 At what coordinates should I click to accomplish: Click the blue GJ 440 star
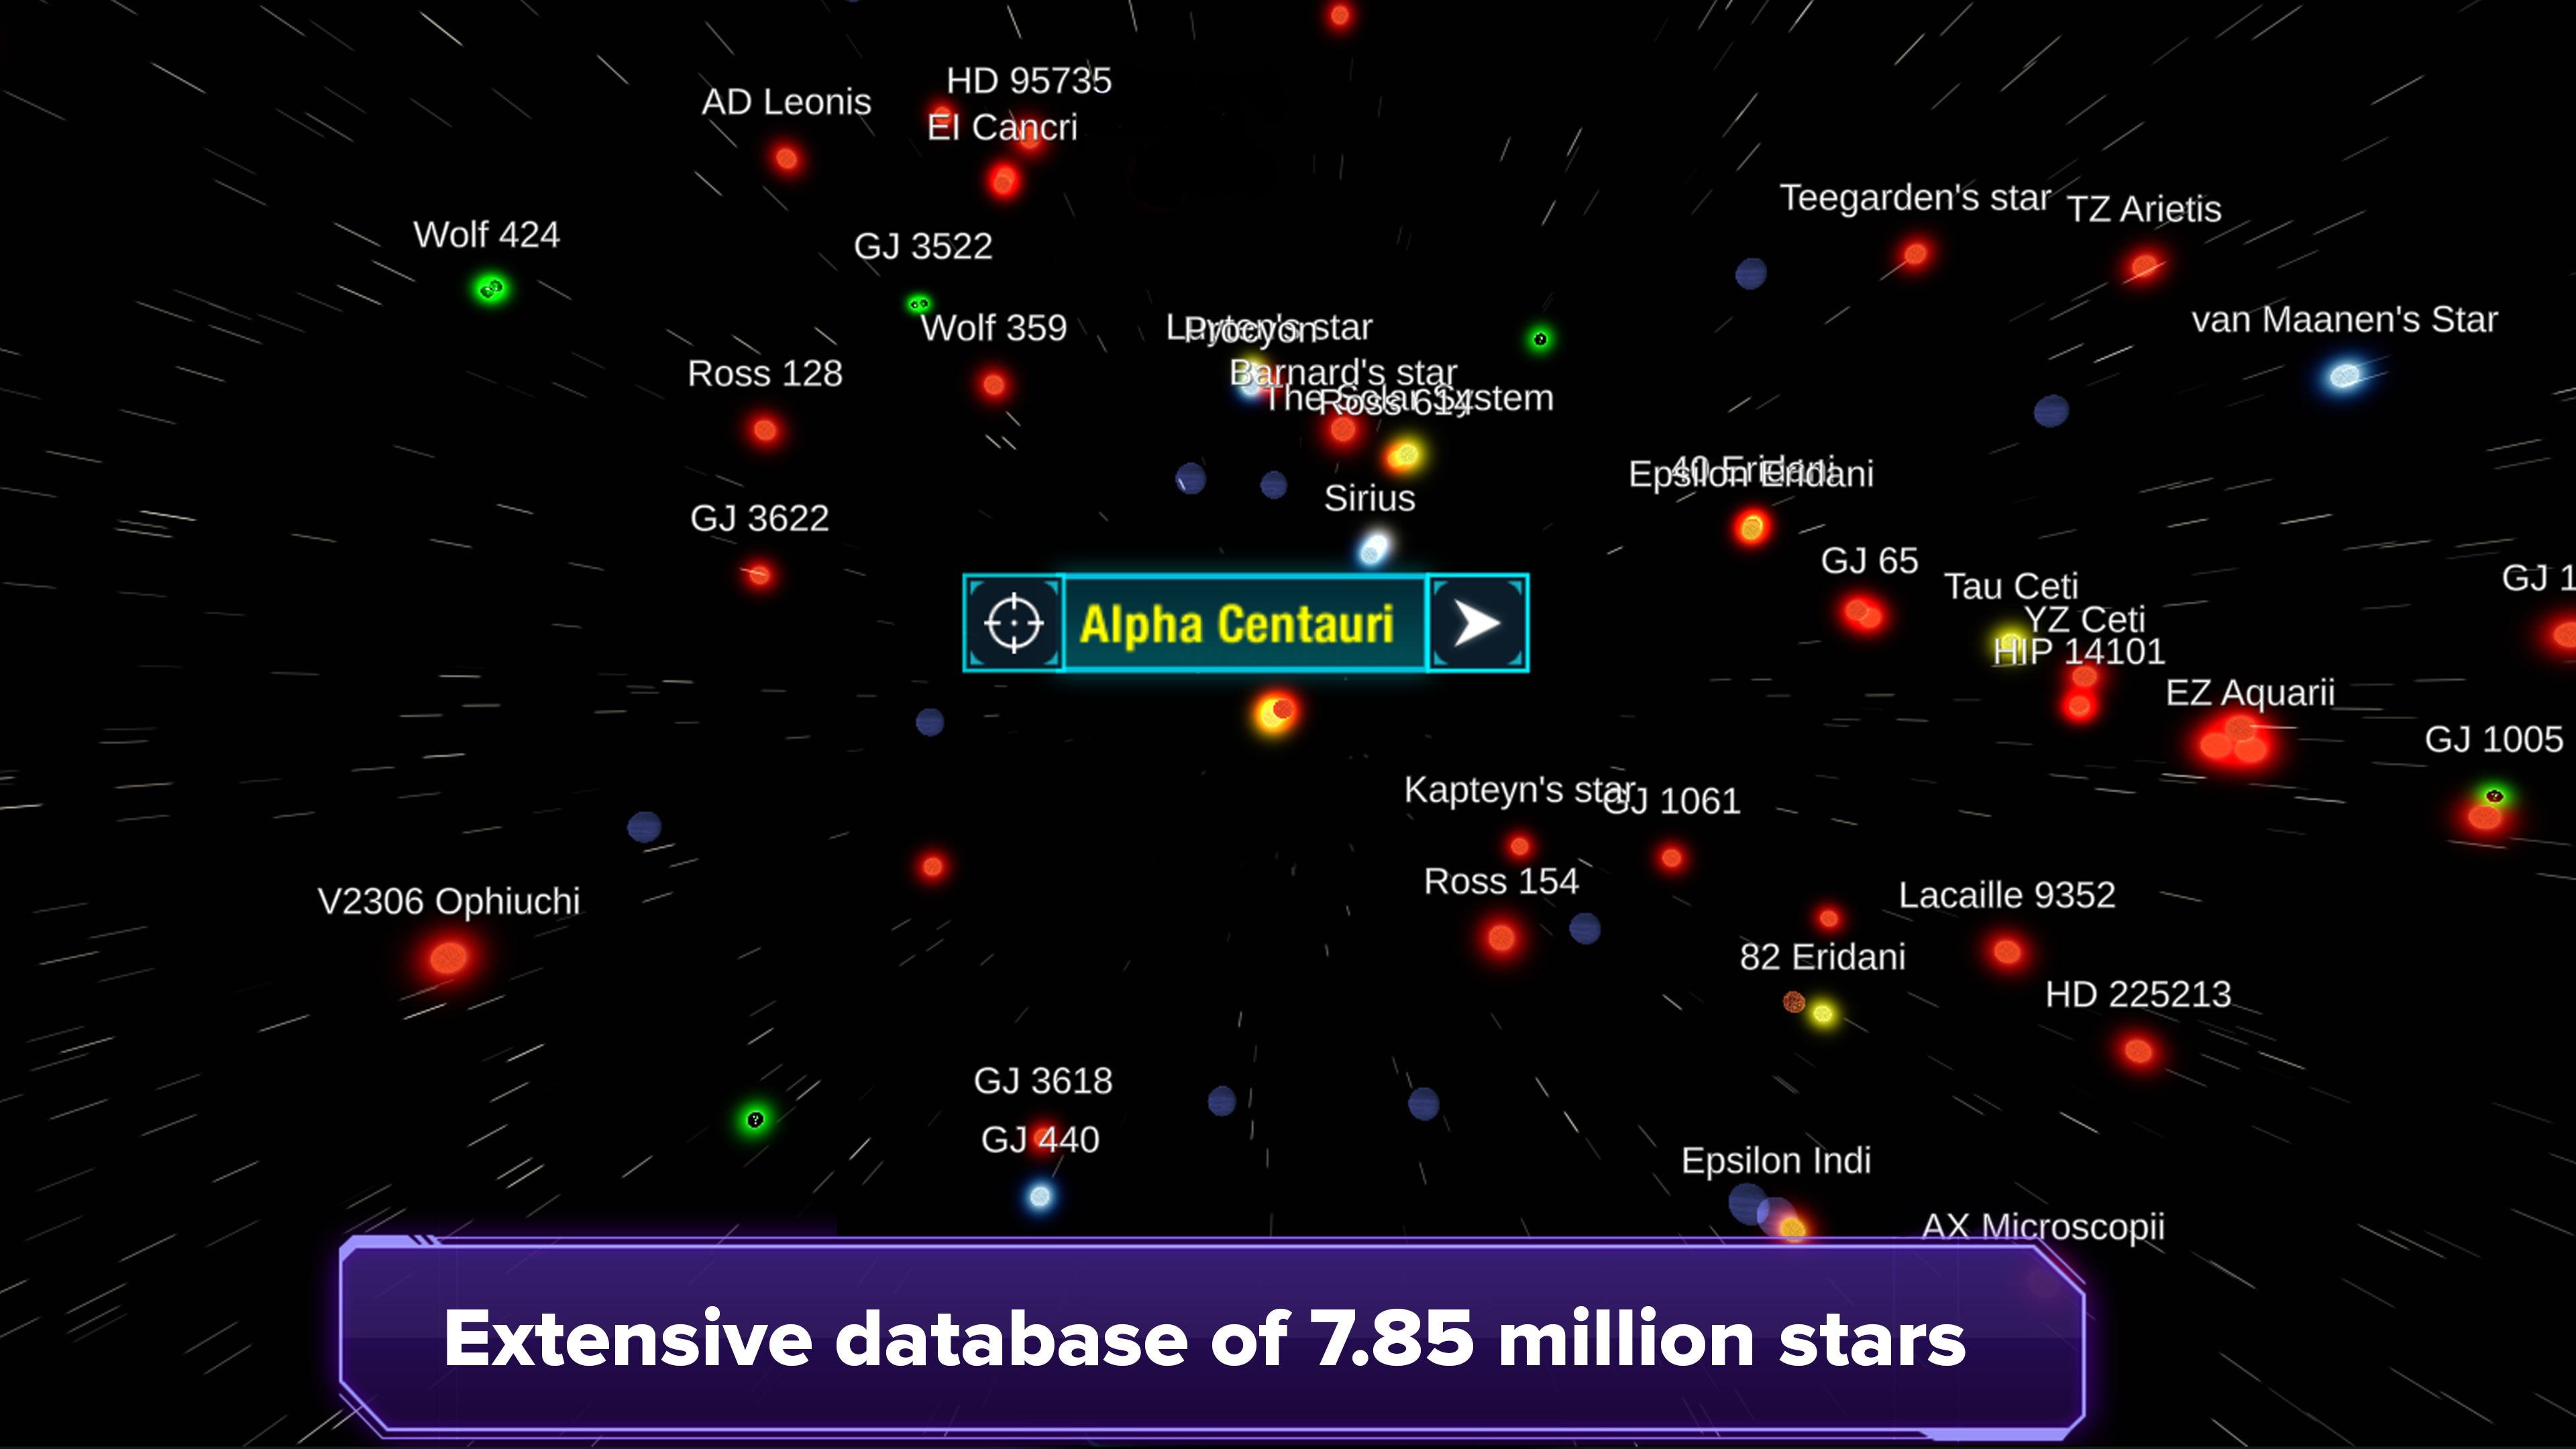point(1040,1196)
